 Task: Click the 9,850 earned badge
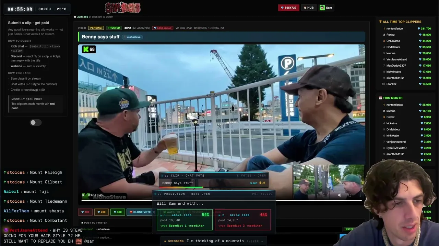pos(162,28)
